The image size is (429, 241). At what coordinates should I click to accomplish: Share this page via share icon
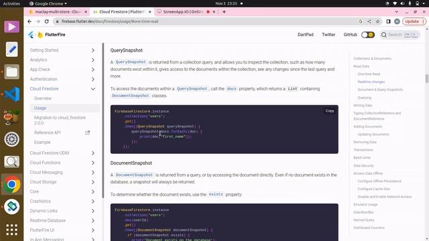click(369, 21)
